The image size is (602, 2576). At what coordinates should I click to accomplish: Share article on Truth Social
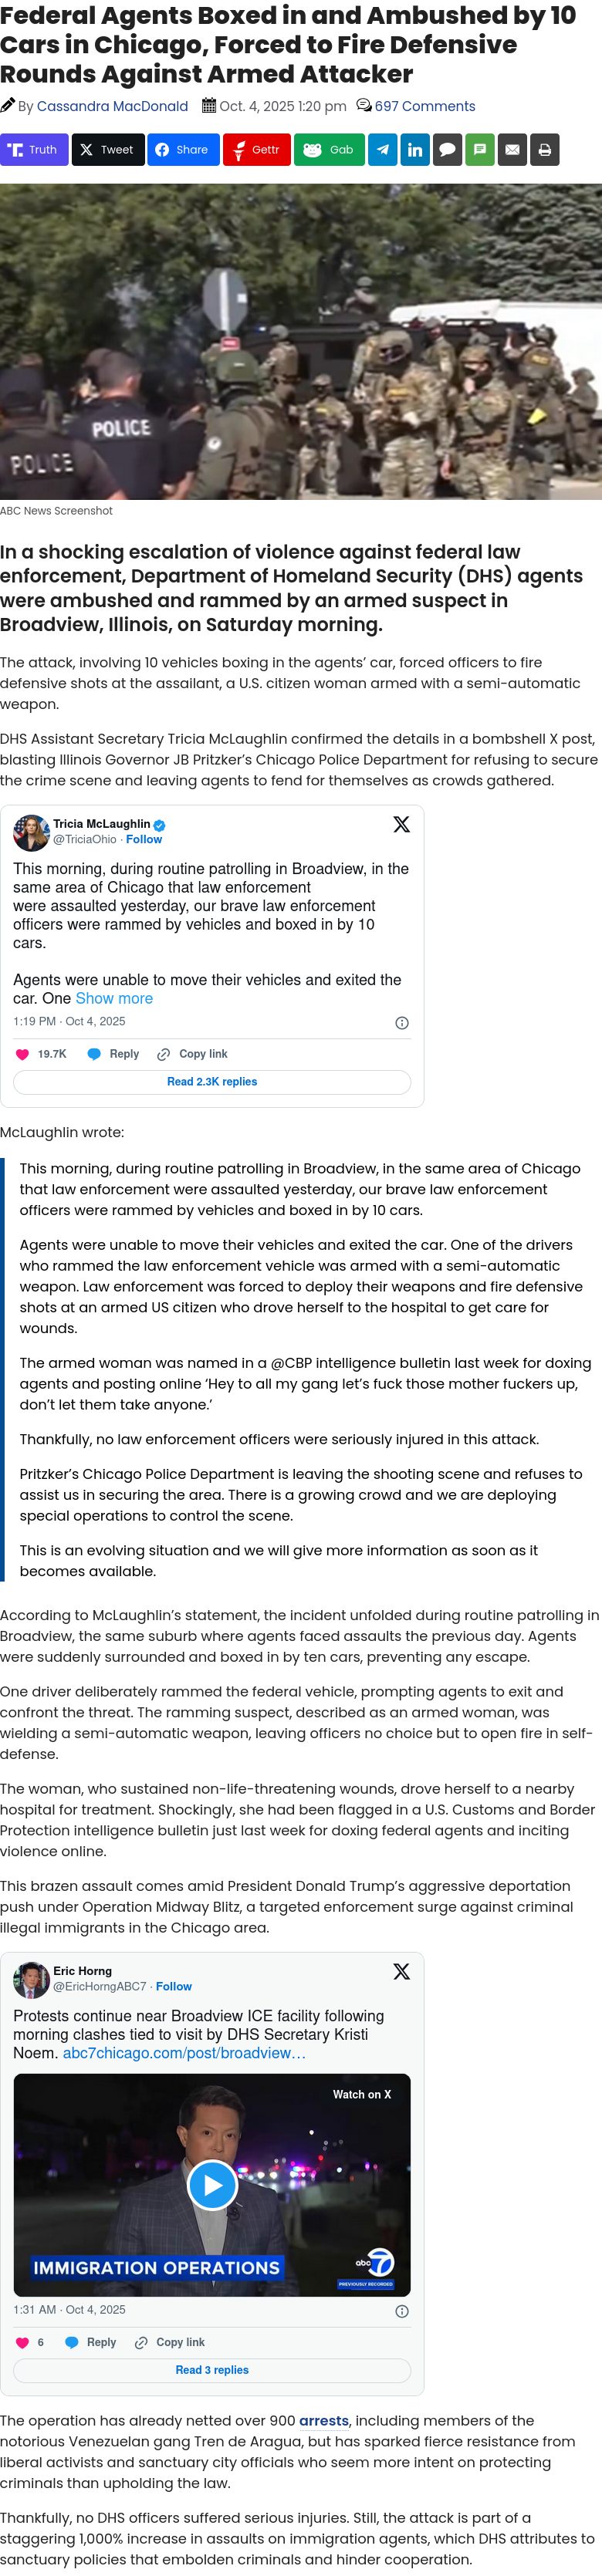pyautogui.click(x=34, y=150)
